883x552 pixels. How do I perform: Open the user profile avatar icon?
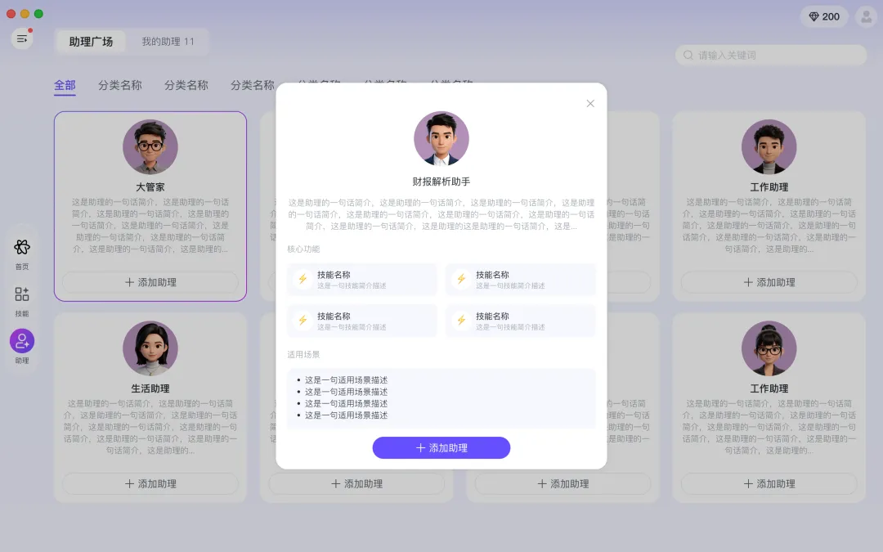point(866,17)
